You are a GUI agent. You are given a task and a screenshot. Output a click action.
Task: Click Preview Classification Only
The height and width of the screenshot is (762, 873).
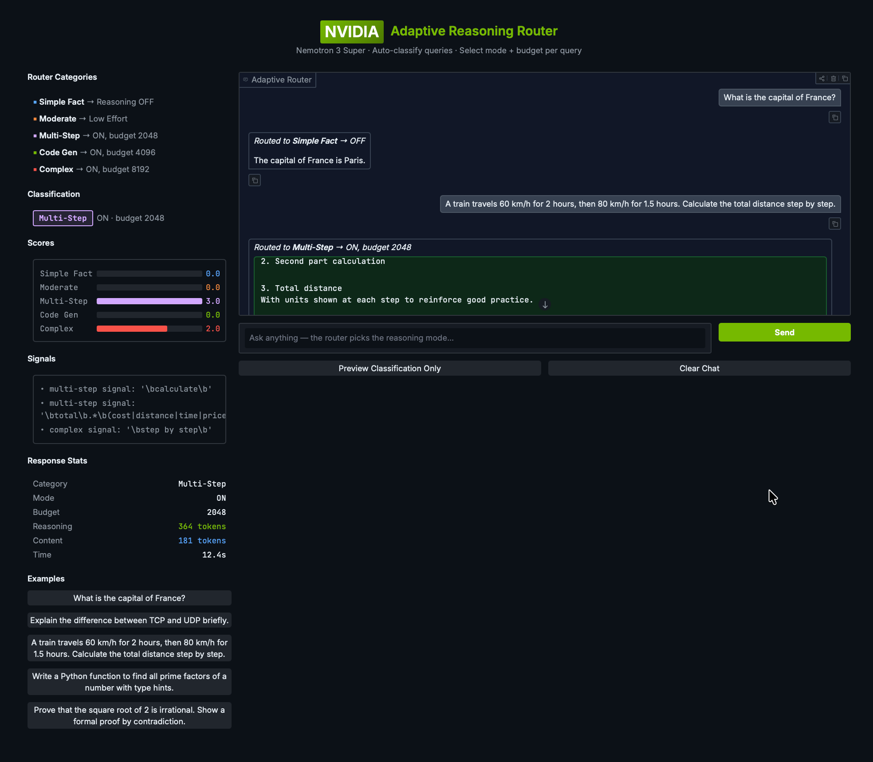[x=389, y=368]
